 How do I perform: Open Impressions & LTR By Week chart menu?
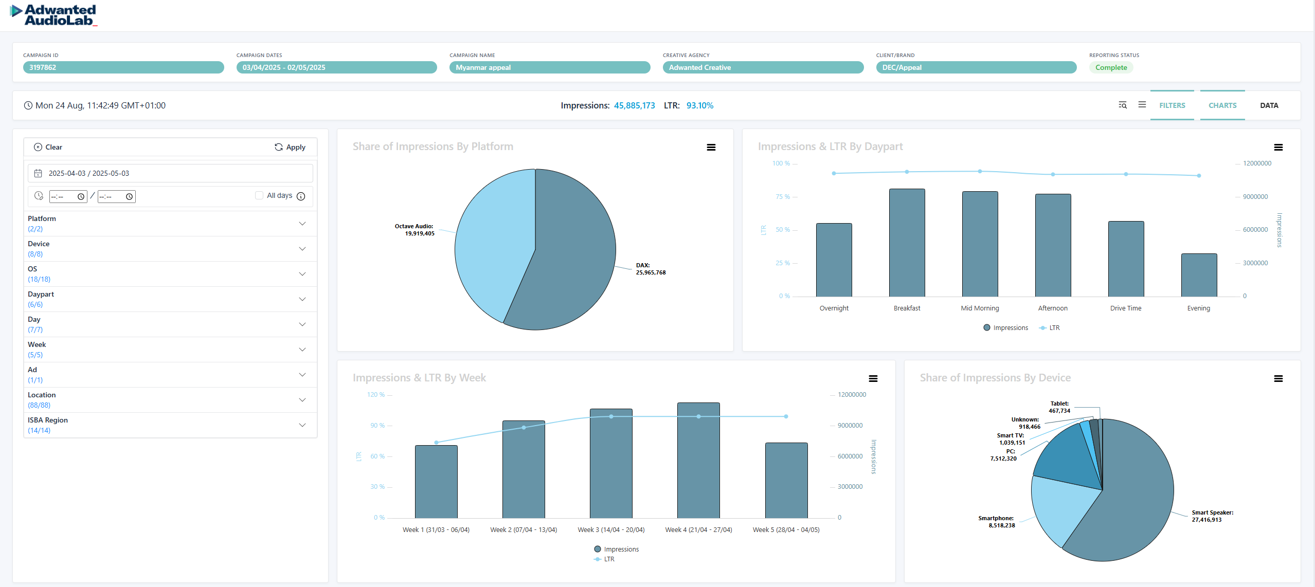[873, 379]
